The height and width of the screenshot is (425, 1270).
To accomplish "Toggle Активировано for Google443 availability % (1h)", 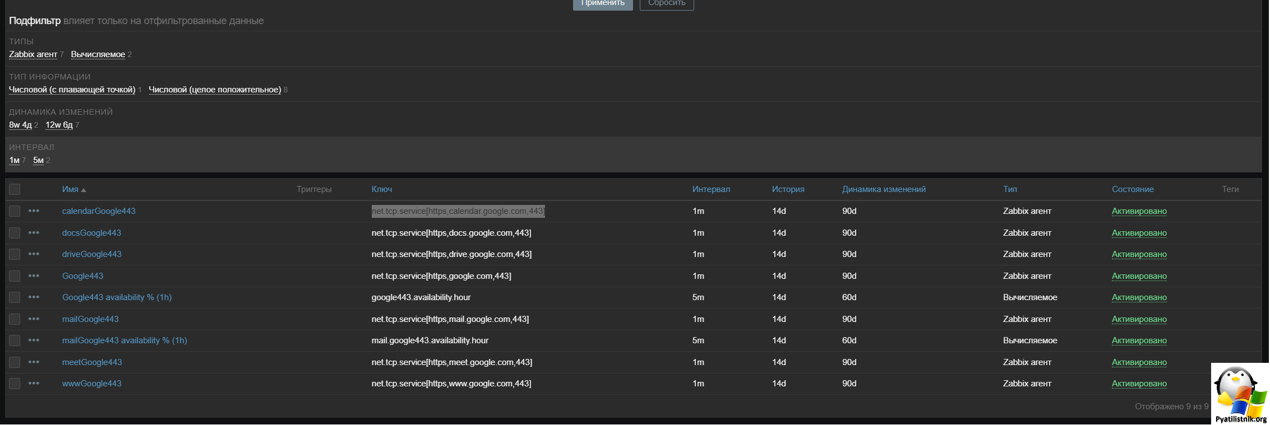I will [1139, 297].
